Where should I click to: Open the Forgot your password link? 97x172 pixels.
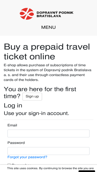coord(27,157)
